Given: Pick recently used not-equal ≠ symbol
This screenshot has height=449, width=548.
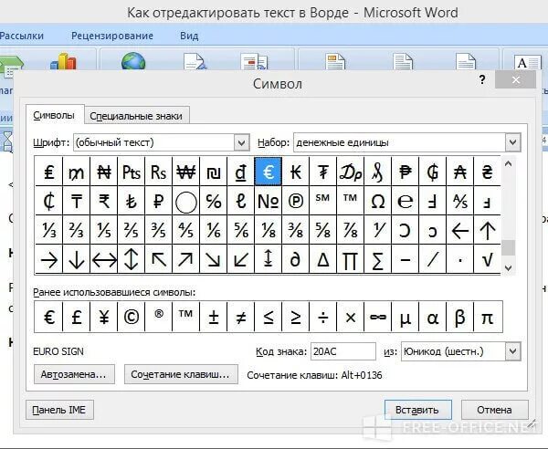Looking at the screenshot, I should pyautogui.click(x=241, y=317).
